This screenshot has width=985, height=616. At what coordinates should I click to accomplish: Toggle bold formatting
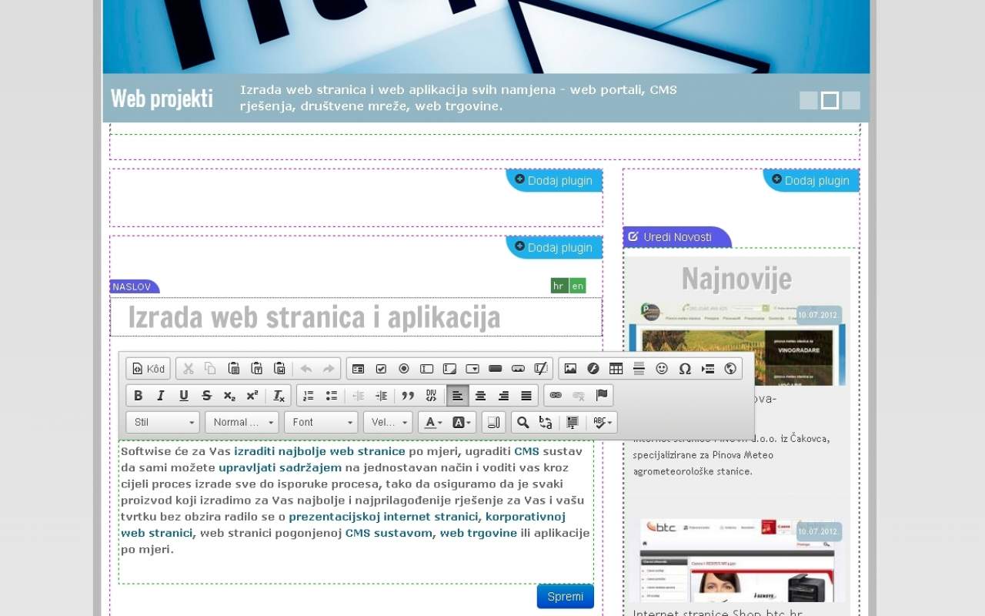point(139,396)
